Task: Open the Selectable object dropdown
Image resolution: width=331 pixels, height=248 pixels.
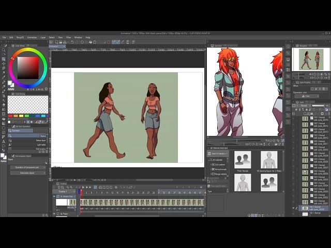Action: click(28, 173)
